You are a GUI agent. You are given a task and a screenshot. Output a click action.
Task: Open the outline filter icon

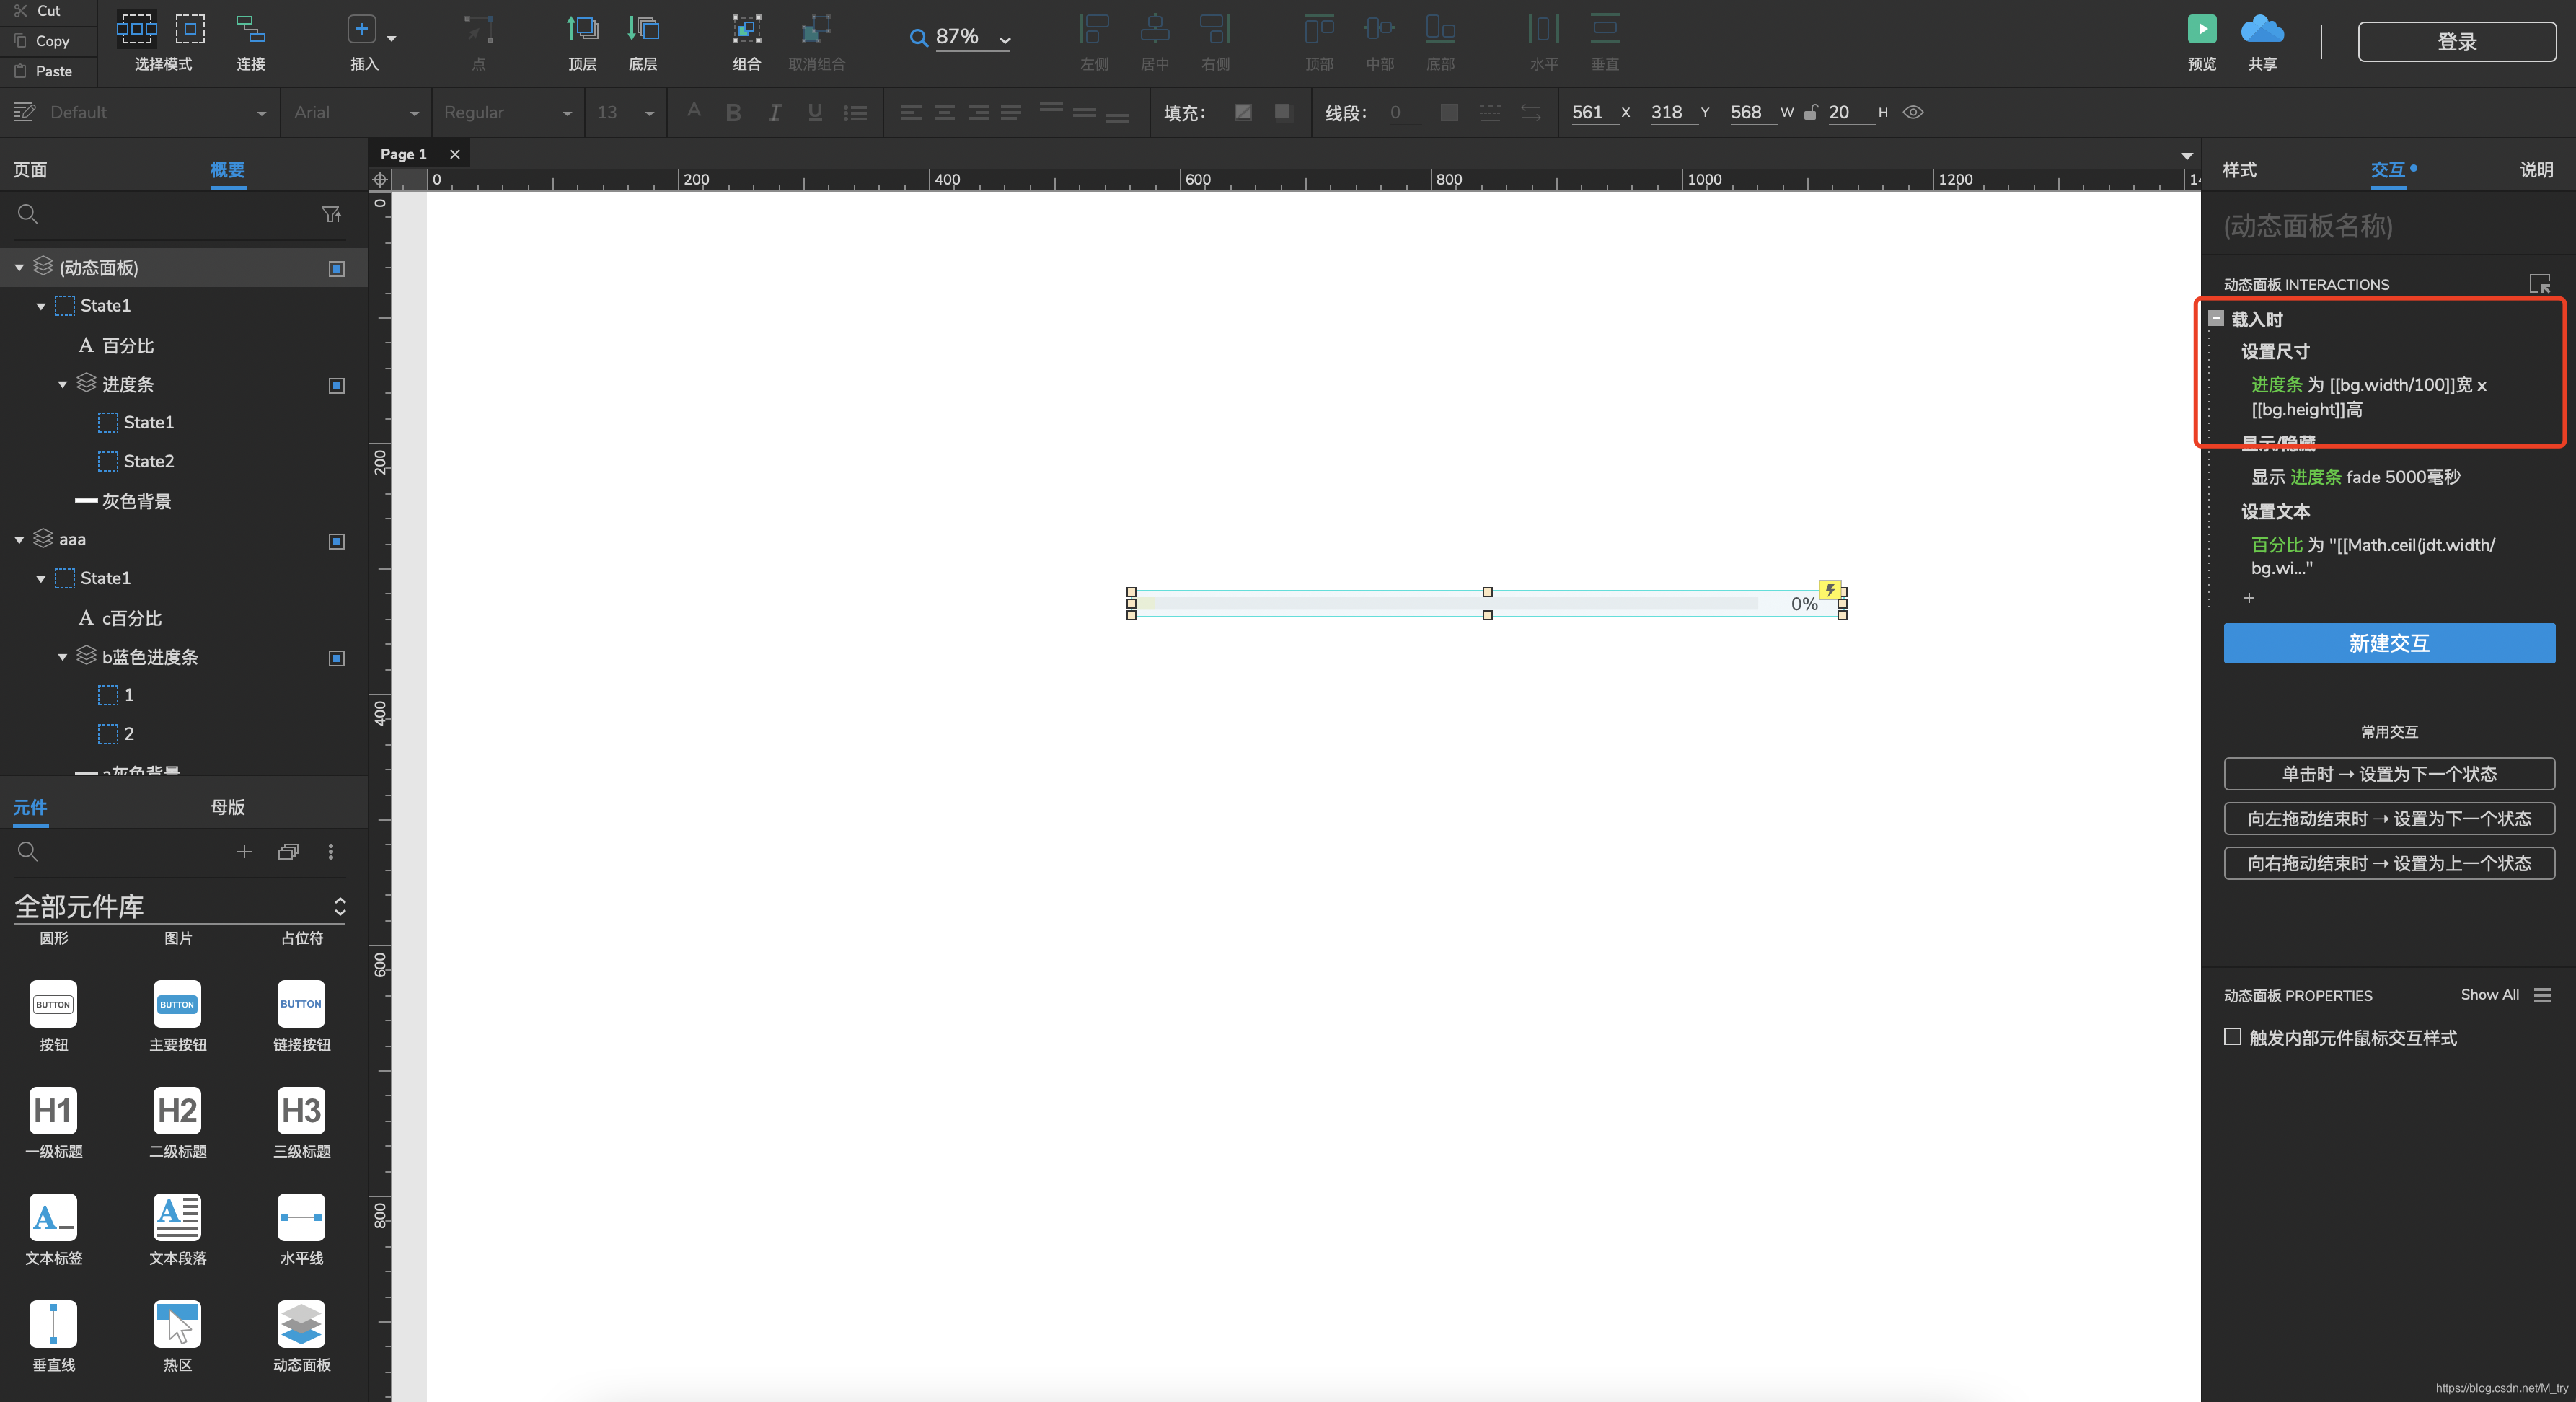click(x=331, y=214)
